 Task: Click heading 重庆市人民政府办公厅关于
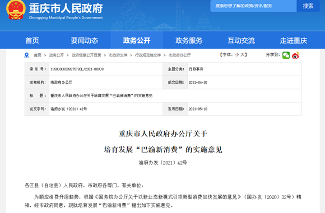(163, 134)
